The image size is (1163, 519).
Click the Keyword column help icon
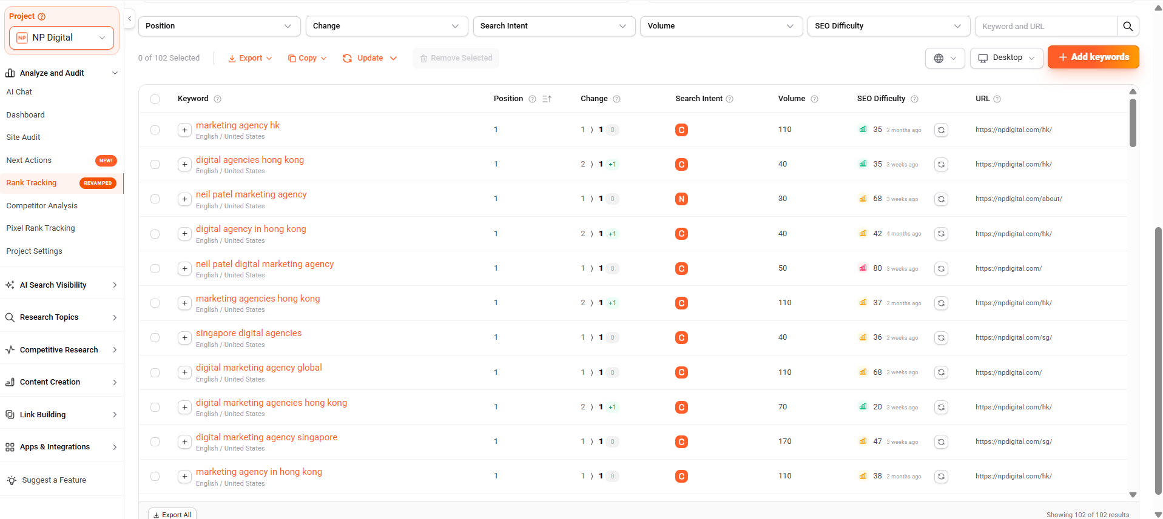[x=217, y=99]
